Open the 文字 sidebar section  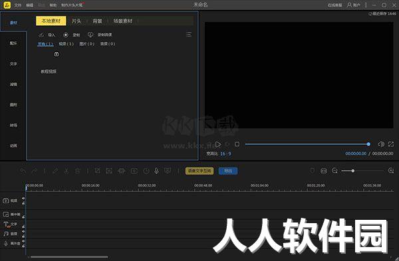13,64
